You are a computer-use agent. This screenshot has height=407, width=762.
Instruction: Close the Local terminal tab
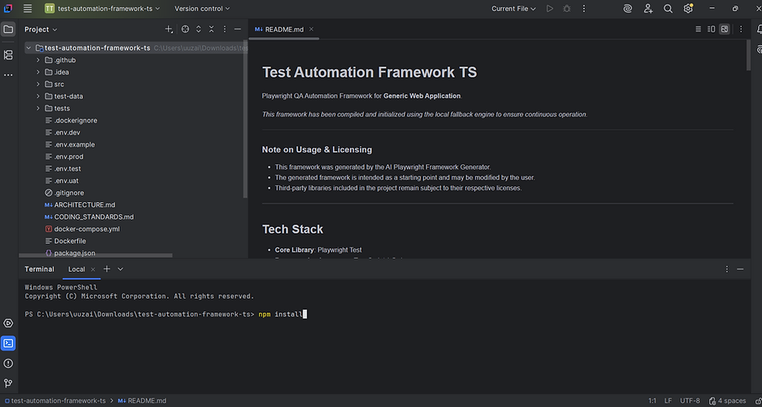pyautogui.click(x=93, y=269)
